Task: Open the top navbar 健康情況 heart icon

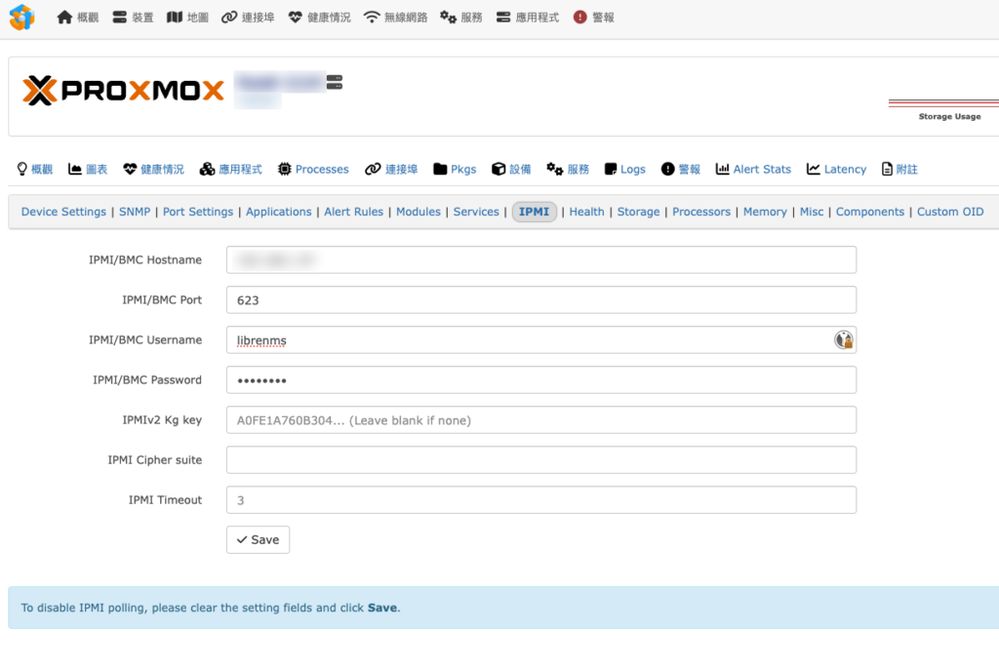Action: coord(295,18)
